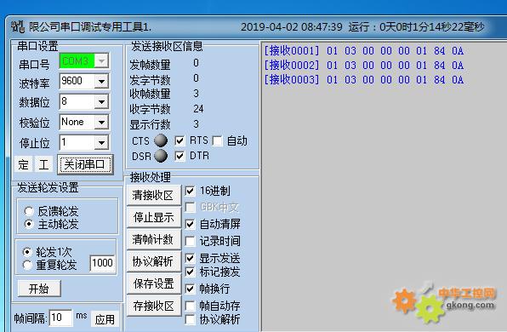Expand the 数据位 dropdown
507x332 pixels.
(101, 101)
